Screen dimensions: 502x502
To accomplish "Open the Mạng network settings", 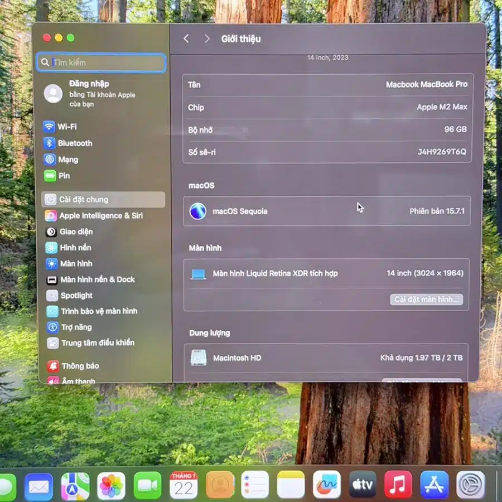I will pos(67,160).
